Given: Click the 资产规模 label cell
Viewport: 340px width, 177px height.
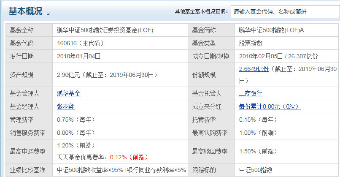Looking at the screenshot, I should [29, 75].
